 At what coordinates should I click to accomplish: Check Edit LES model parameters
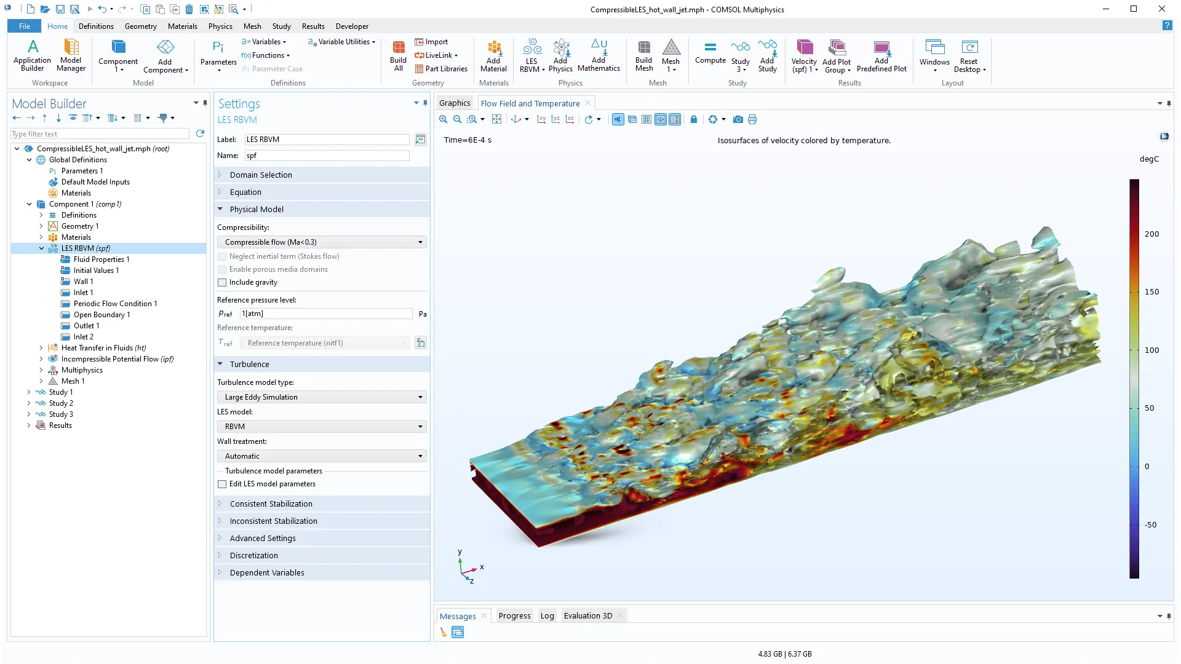pos(222,484)
